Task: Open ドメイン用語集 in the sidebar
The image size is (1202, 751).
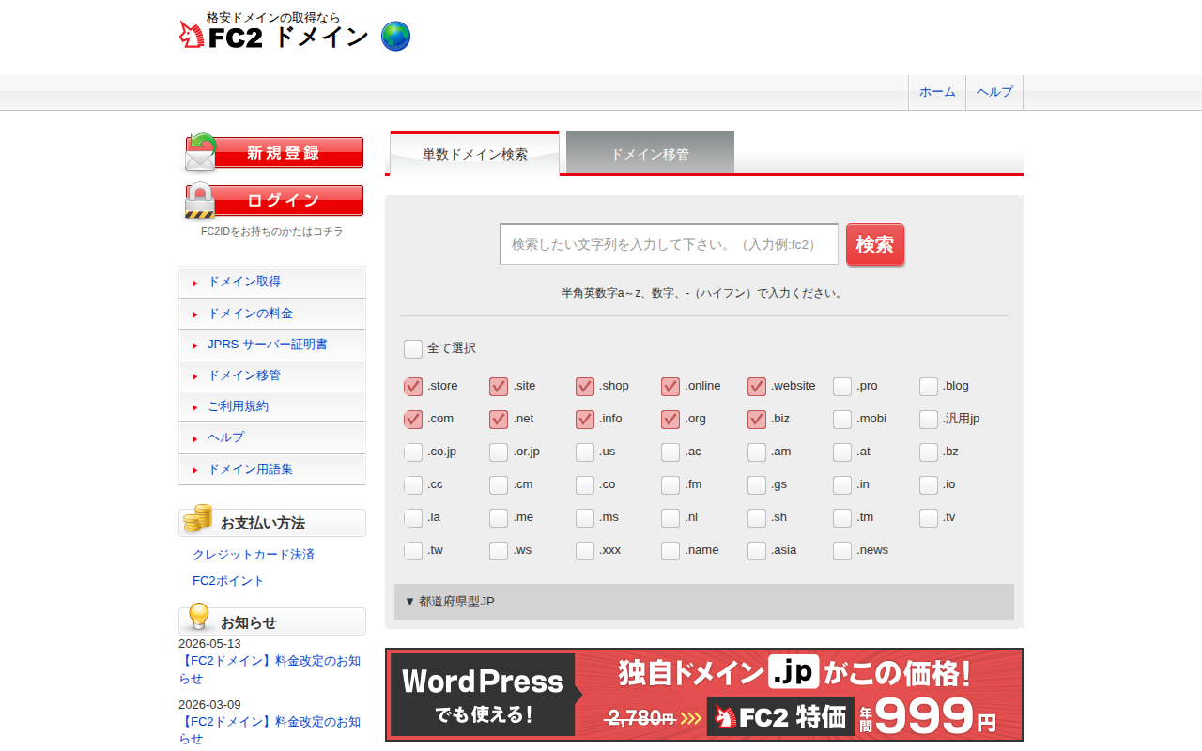Action: 272,469
